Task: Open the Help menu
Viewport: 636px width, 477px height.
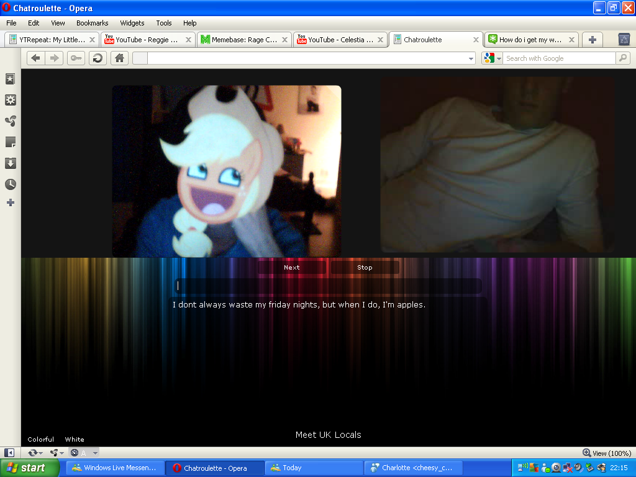Action: 189,23
